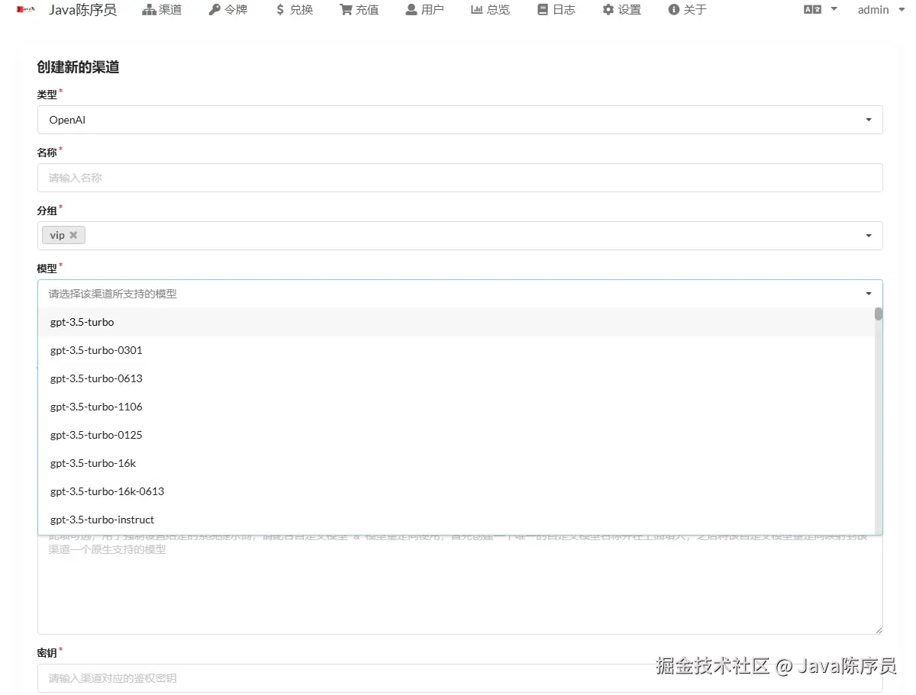
Task: Click the book icon beside 日志
Action: point(543,10)
